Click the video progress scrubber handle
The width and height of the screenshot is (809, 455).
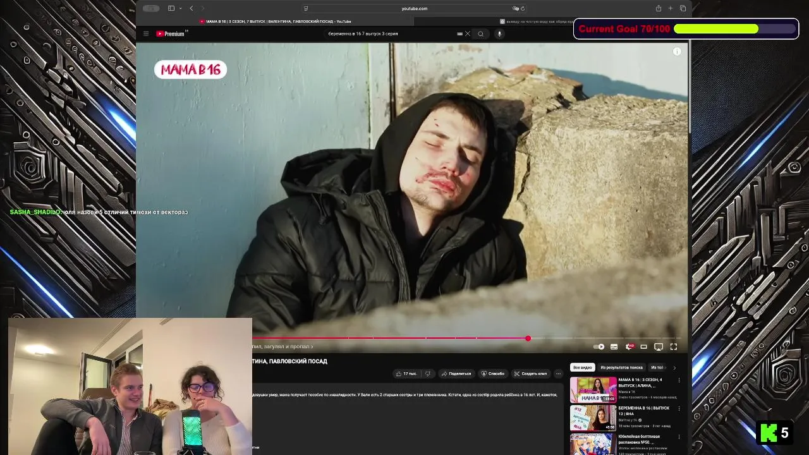(528, 338)
